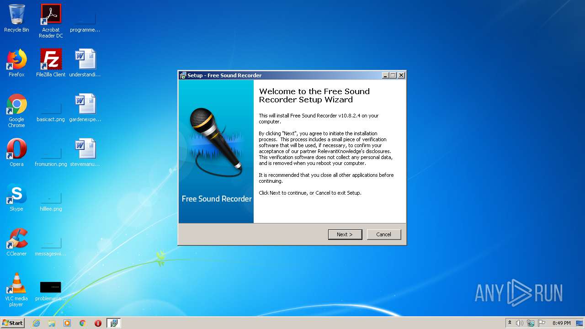
Task: Open the volume speaker tray icon
Action: 520,323
